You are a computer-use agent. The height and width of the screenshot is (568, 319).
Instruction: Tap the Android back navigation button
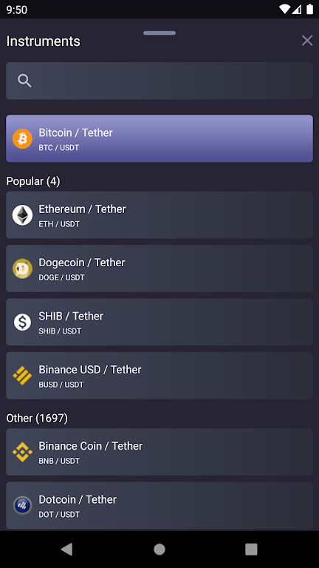click(67, 550)
